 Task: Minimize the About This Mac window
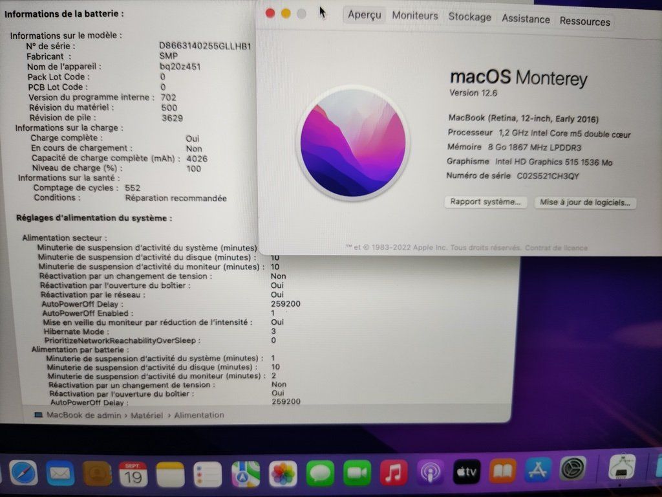(x=286, y=14)
